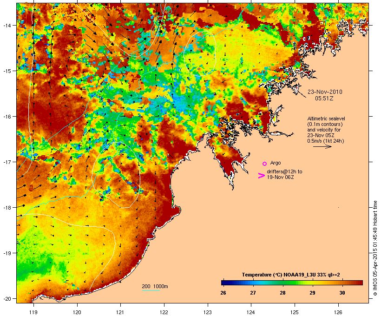Click the longitude axis label 126
The height and width of the screenshot is (316, 381).
[x=338, y=312]
